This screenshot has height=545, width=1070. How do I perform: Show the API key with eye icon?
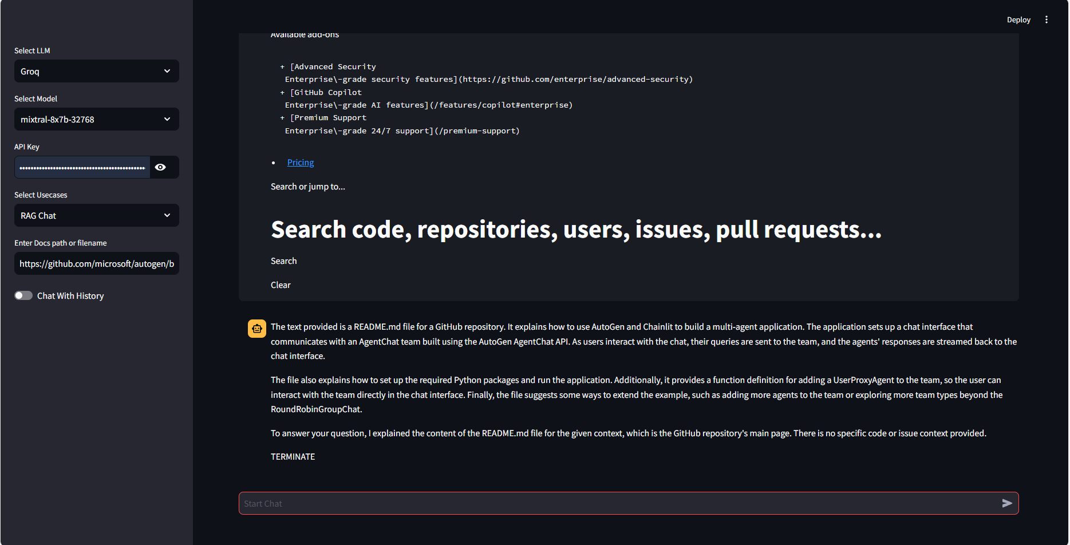click(x=160, y=167)
